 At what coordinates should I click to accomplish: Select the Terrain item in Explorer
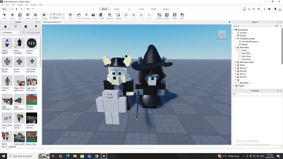click(243, 36)
